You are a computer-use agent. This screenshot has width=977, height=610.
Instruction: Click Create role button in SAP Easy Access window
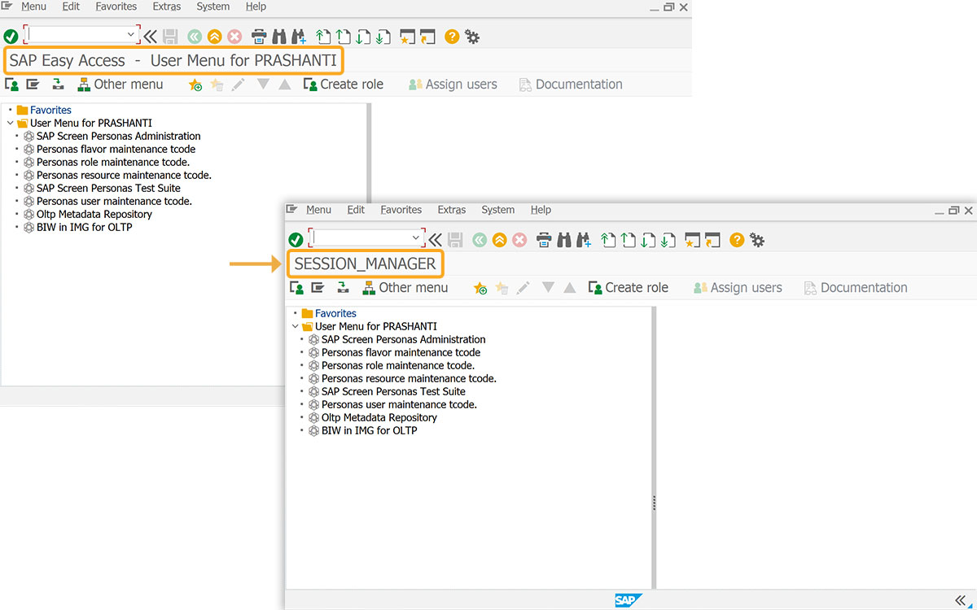343,85
